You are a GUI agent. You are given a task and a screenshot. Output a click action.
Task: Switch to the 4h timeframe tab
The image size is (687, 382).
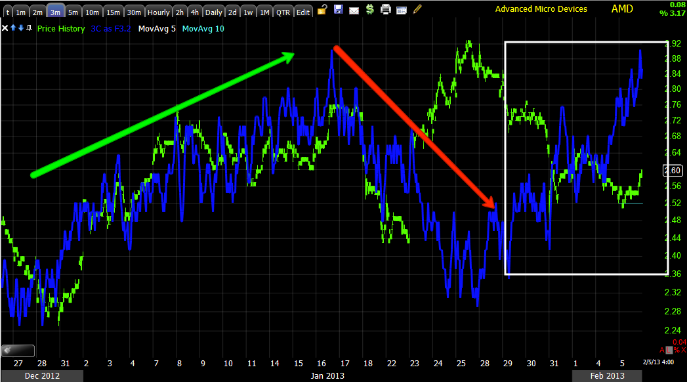[x=195, y=12]
